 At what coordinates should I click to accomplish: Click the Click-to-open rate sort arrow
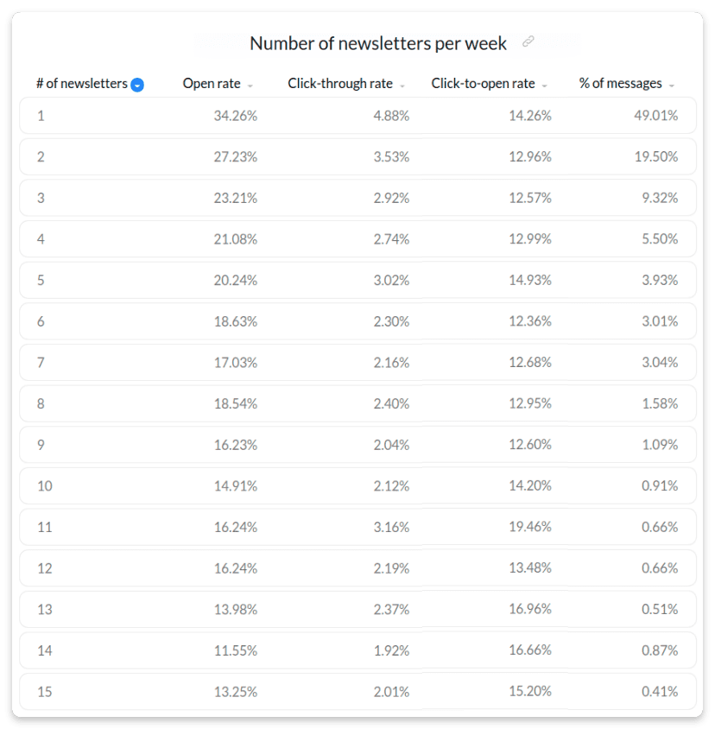pyautogui.click(x=545, y=86)
